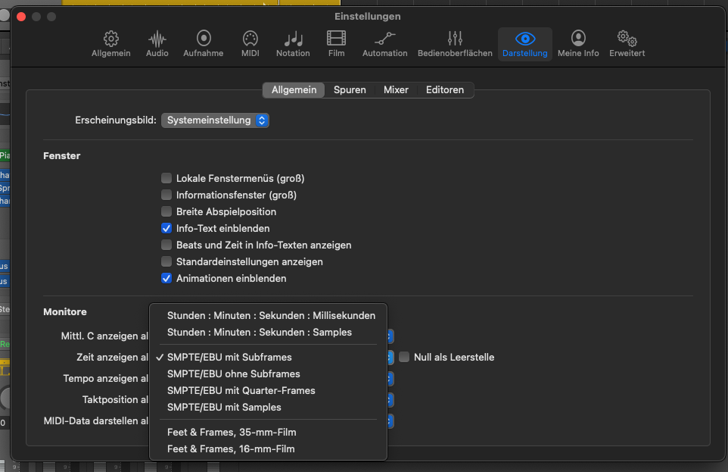Select Stunden : Minuten : Sekunden : Millisekunden

(271, 316)
